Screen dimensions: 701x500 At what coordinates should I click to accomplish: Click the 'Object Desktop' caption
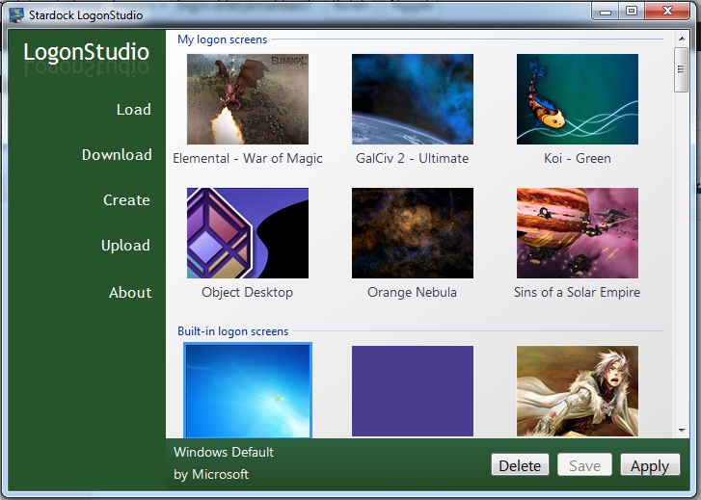[247, 292]
